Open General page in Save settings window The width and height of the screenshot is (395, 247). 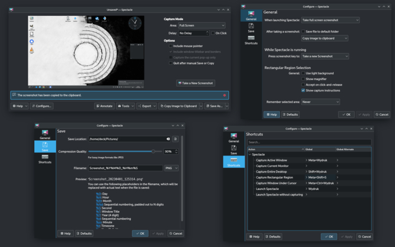tap(45, 134)
